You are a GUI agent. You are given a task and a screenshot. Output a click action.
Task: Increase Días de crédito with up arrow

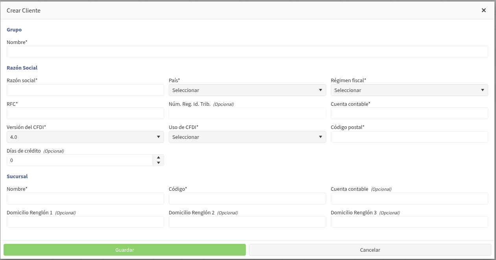[x=159, y=157]
